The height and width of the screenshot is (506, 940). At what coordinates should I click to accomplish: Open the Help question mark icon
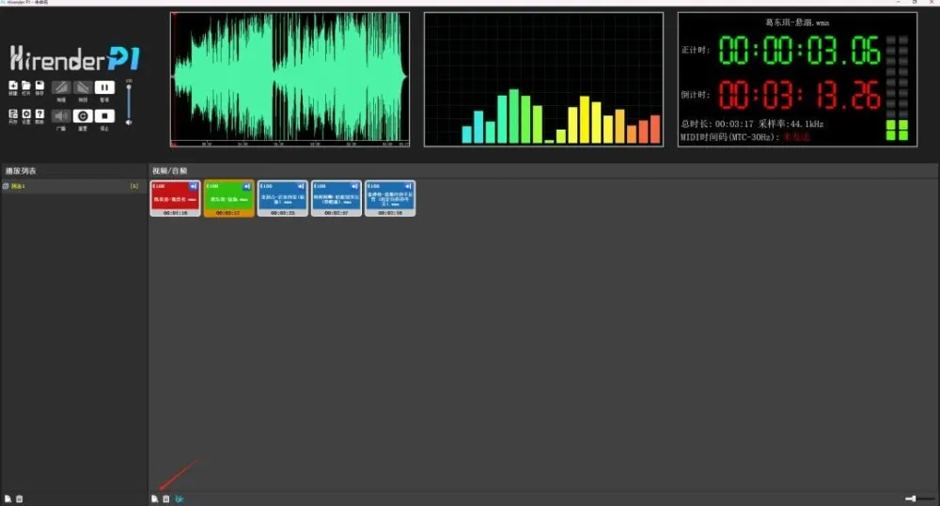click(39, 115)
